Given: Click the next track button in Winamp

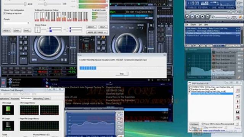Looking at the screenshot, I should 207,16.
